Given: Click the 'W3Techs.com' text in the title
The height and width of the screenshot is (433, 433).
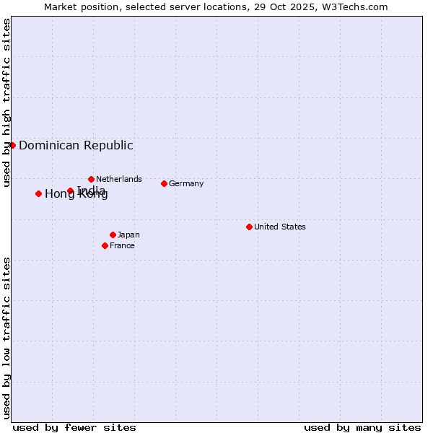Looking at the screenshot, I should pyautogui.click(x=356, y=6).
